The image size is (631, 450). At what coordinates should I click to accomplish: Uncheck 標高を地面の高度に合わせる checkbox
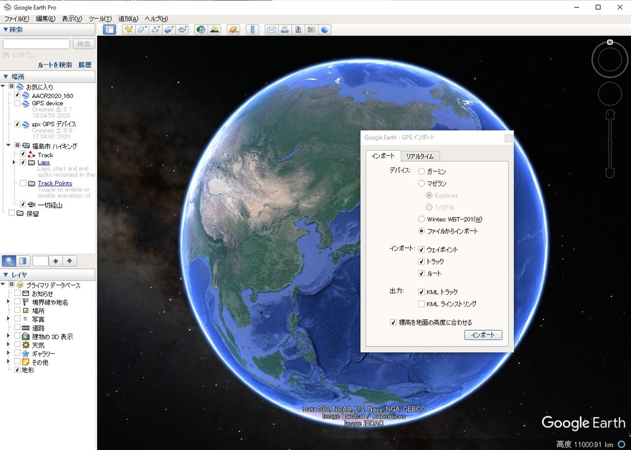(x=393, y=322)
